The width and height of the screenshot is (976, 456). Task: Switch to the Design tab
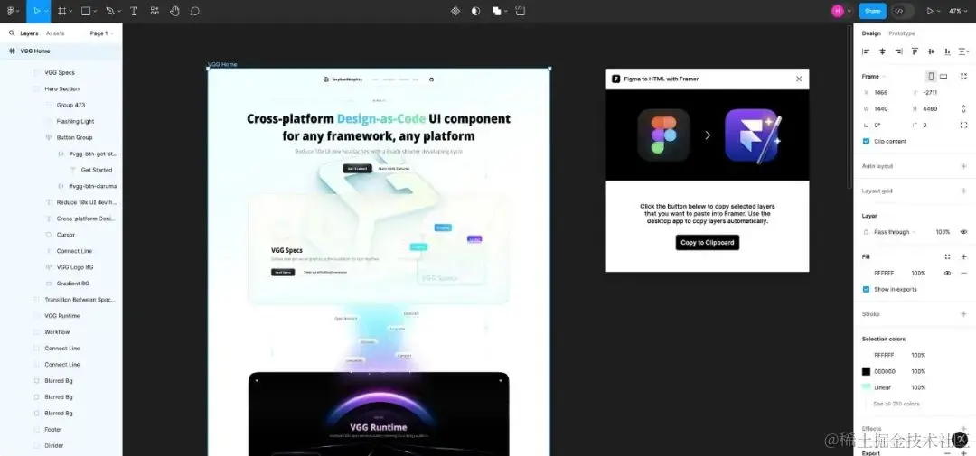tap(871, 33)
